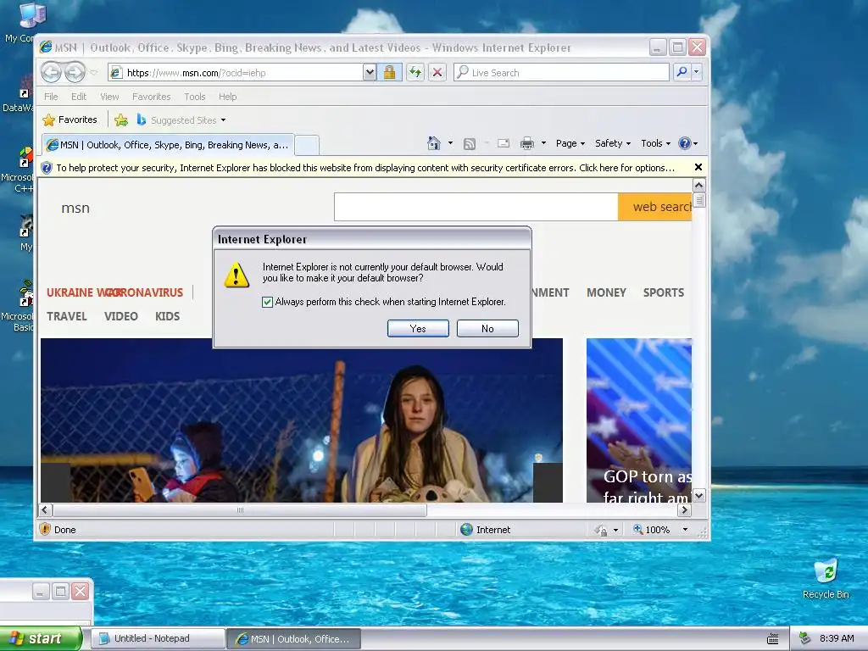Open the Home button dropdown arrow
868x651 pixels.
click(x=450, y=143)
